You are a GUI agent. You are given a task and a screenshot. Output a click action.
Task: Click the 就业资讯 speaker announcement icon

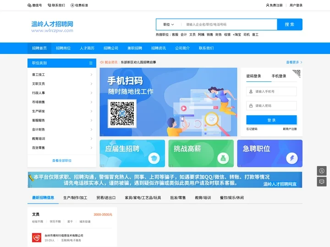[102, 62]
